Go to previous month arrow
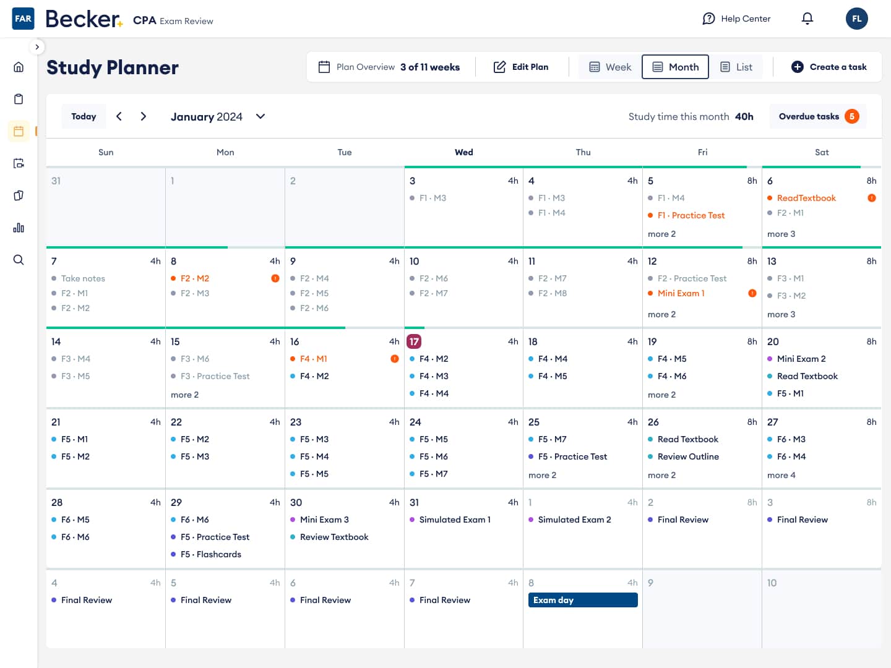 119,116
